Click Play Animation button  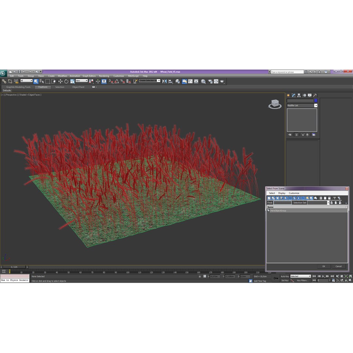(323, 276)
